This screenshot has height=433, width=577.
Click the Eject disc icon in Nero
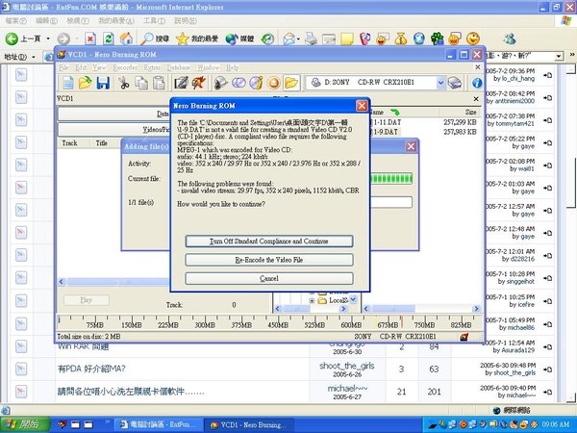(x=274, y=83)
